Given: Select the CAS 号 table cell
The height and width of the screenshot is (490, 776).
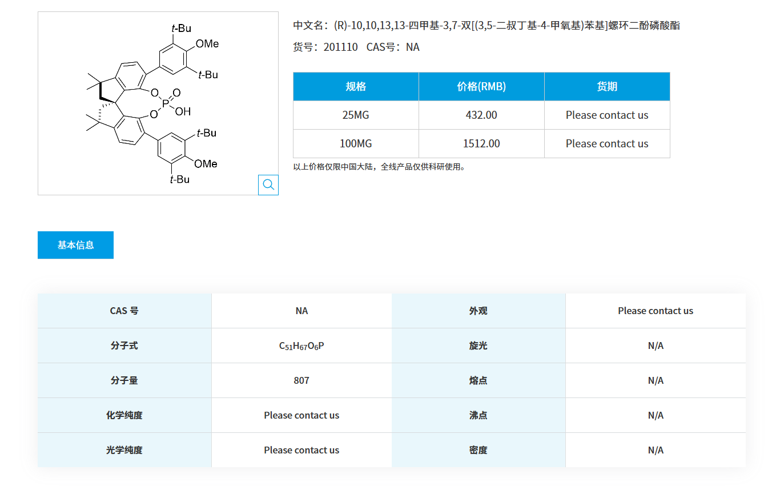Looking at the screenshot, I should (124, 311).
